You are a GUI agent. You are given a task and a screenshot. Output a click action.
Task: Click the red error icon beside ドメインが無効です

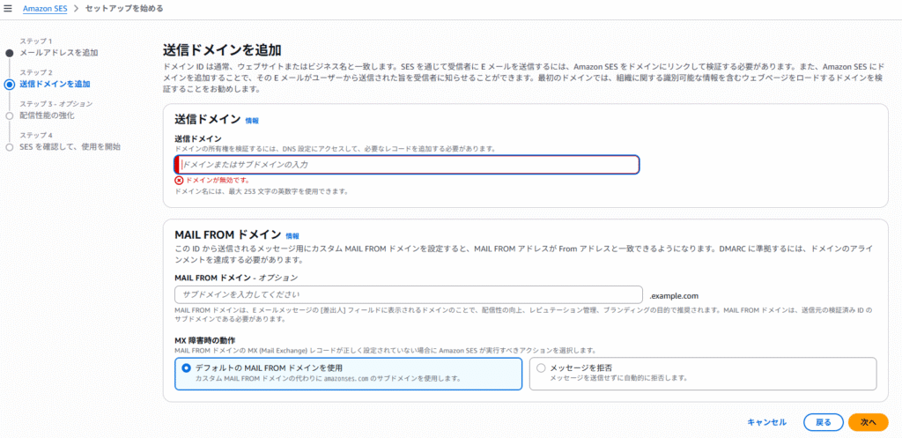179,180
